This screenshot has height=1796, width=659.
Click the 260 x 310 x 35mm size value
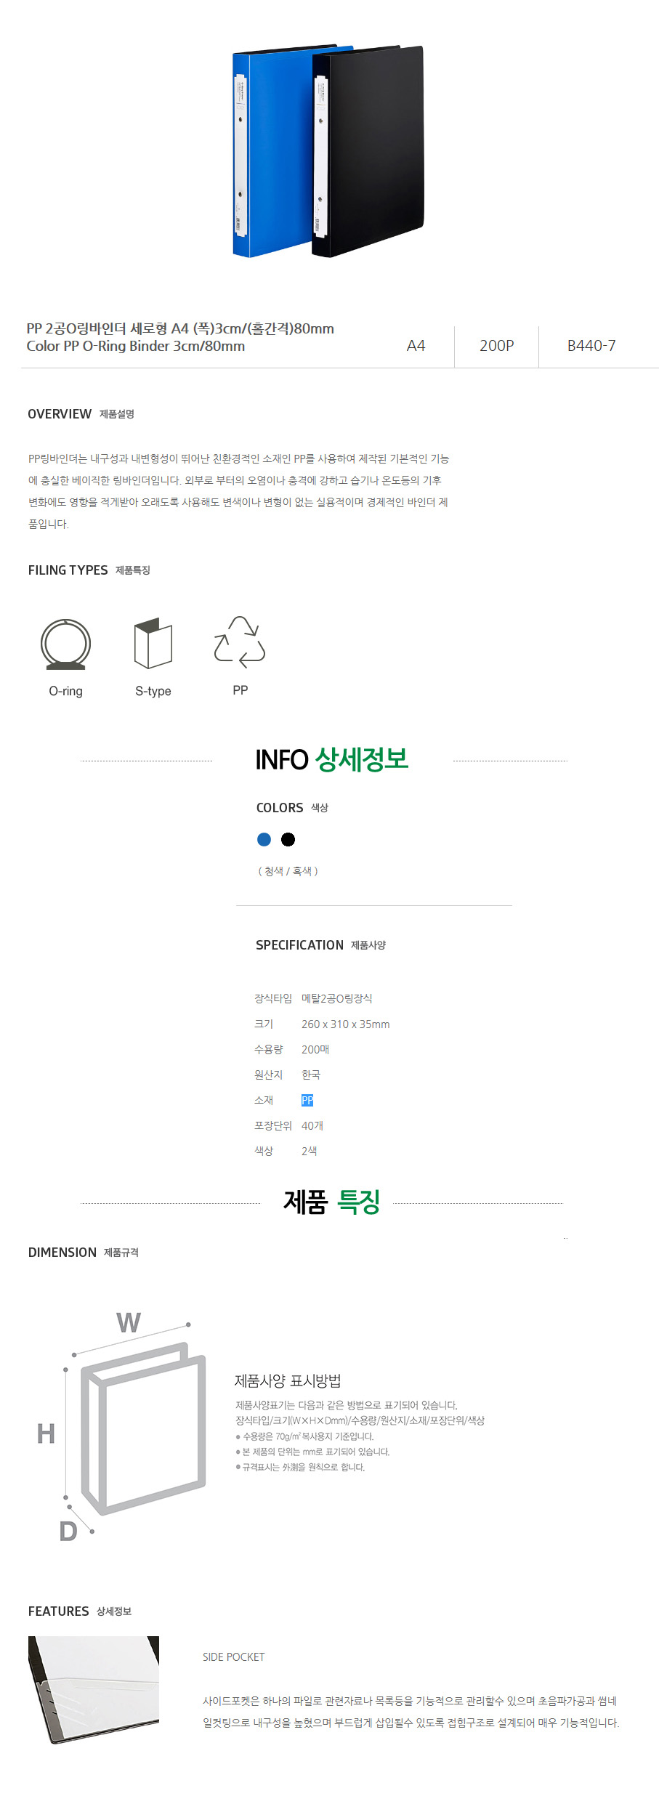pos(345,1024)
